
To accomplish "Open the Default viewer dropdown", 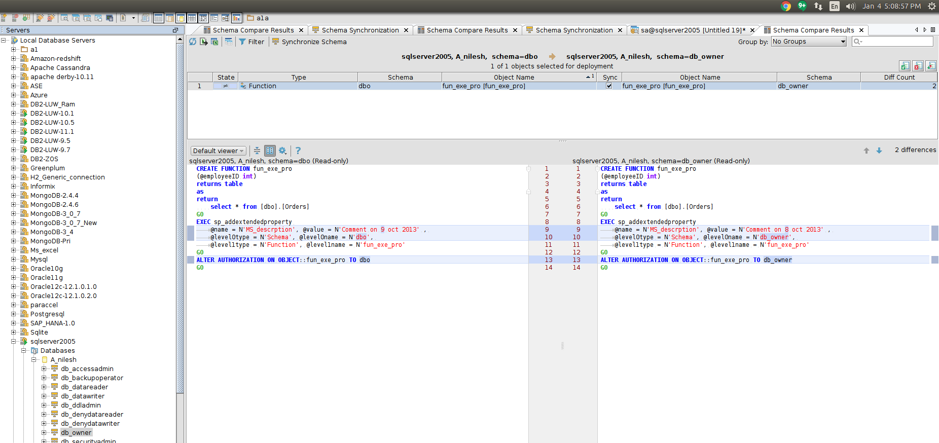I will (218, 151).
